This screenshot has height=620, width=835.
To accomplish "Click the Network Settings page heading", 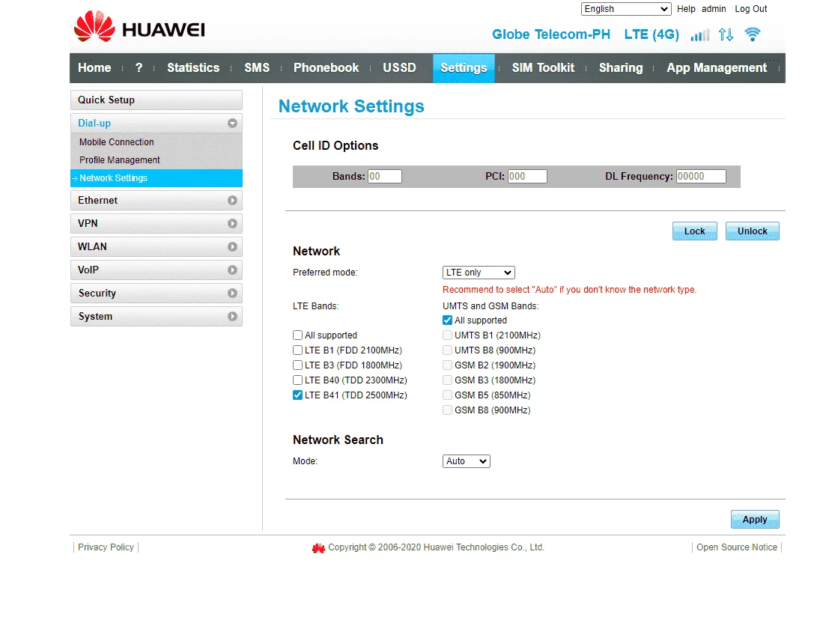I will (x=351, y=106).
